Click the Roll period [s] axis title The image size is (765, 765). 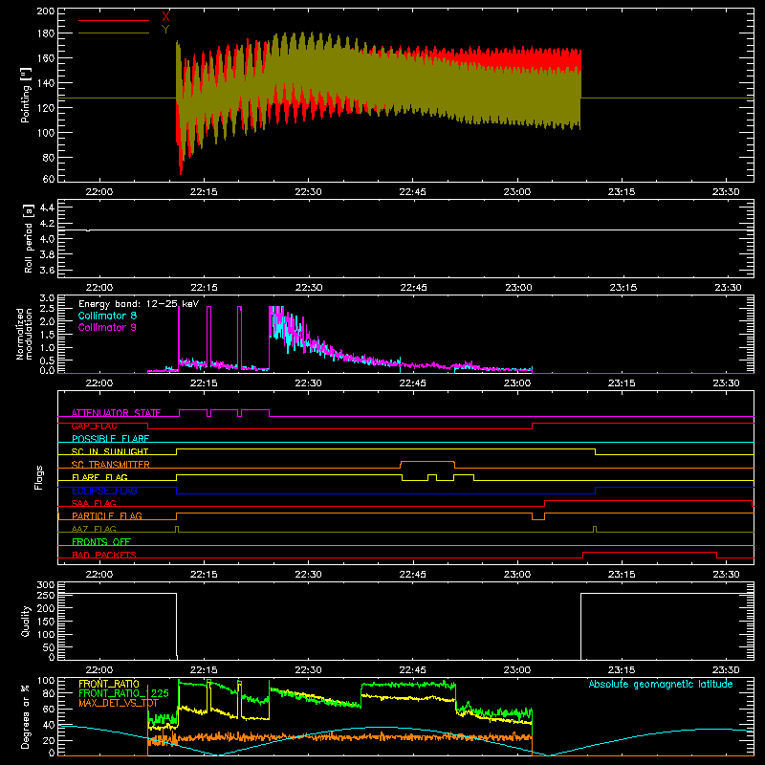pos(28,238)
